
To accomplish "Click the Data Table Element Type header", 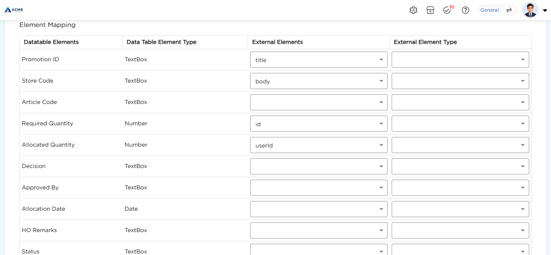I will pos(161,42).
